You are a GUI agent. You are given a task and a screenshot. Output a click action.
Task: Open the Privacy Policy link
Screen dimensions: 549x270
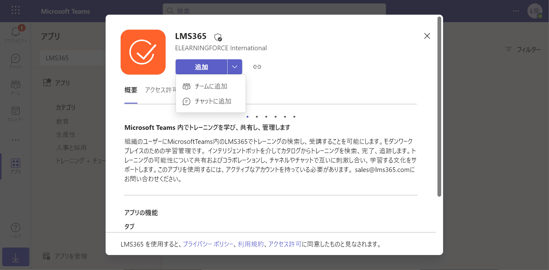(208, 244)
